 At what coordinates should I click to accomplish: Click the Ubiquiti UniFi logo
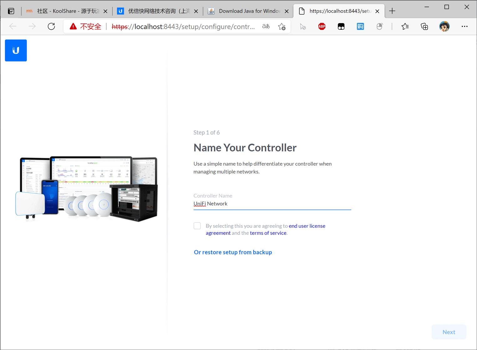16,50
